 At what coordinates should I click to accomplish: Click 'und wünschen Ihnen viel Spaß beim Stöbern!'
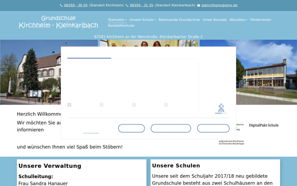pos(70,147)
